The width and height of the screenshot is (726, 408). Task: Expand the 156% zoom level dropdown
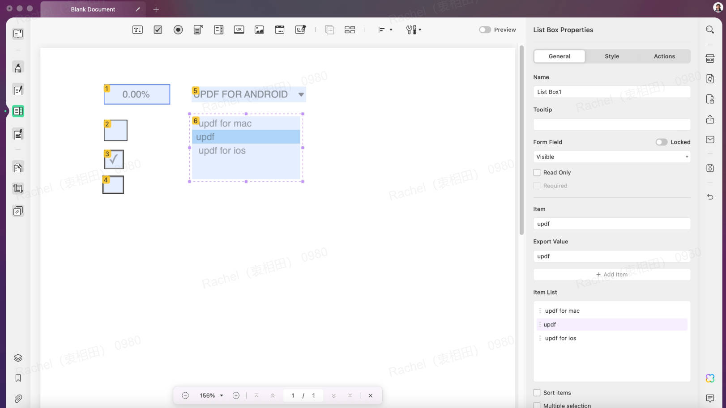[x=211, y=395]
